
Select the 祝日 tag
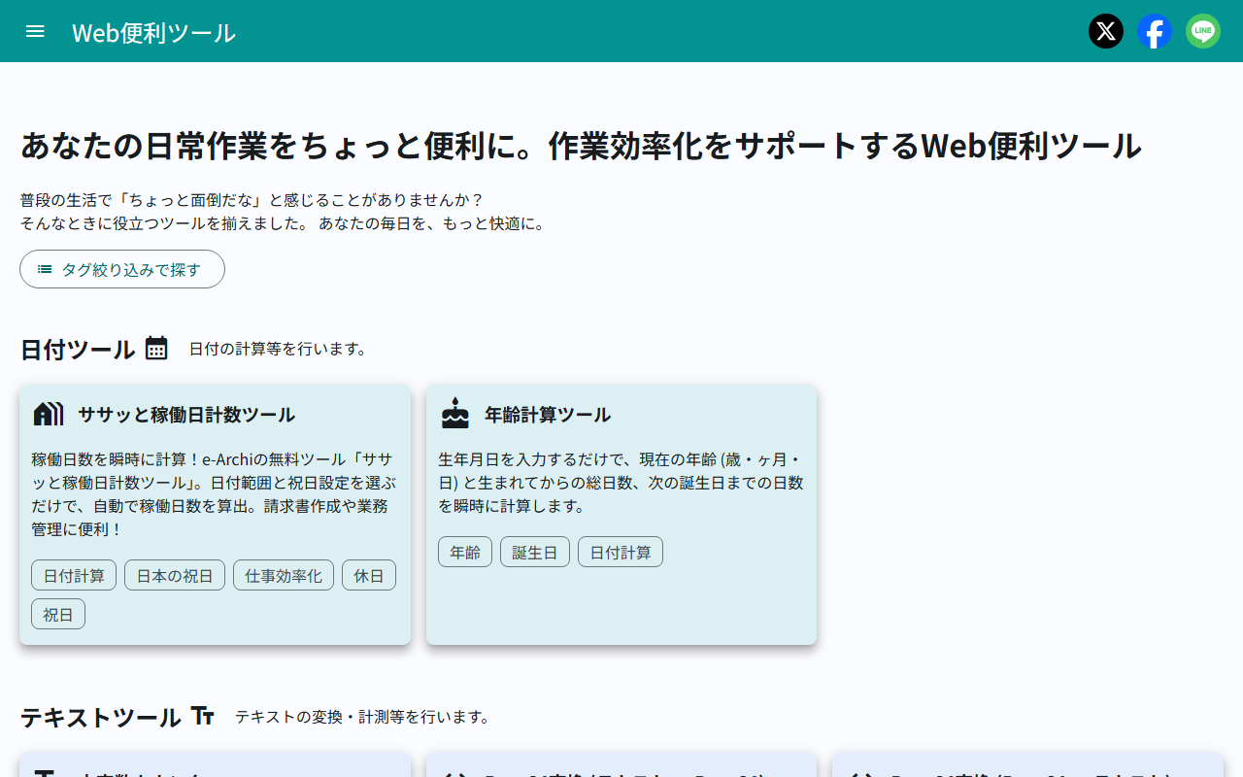point(57,613)
